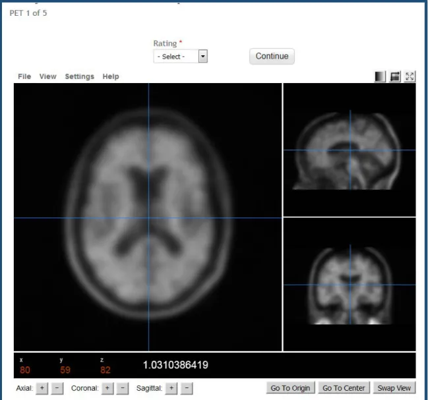Increment the Sagittal slice with plus
The width and height of the screenshot is (430, 400).
tap(171, 388)
